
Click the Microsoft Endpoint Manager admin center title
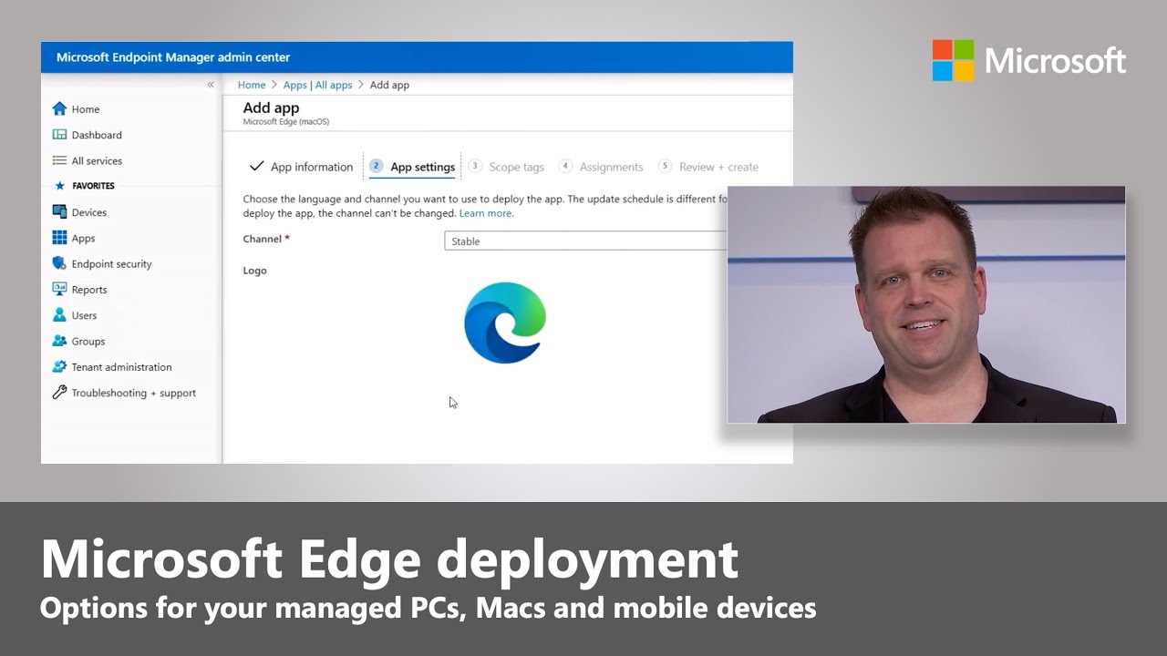(x=173, y=57)
